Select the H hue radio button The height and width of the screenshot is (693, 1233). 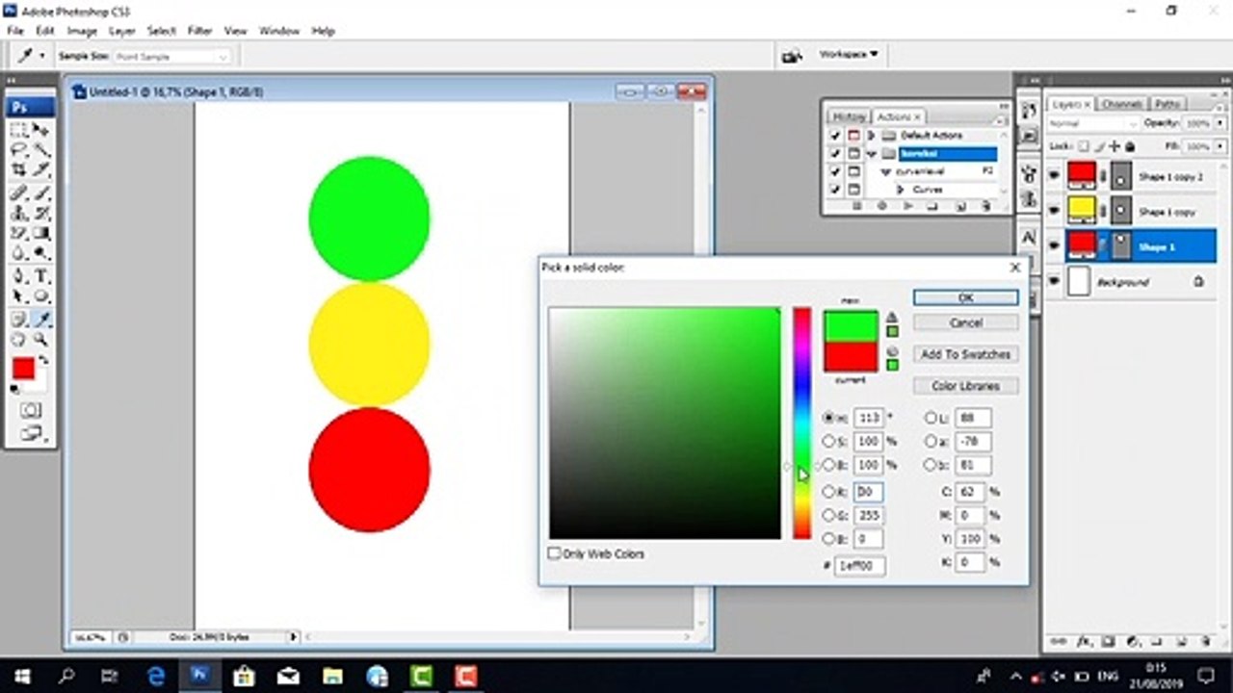coord(828,418)
